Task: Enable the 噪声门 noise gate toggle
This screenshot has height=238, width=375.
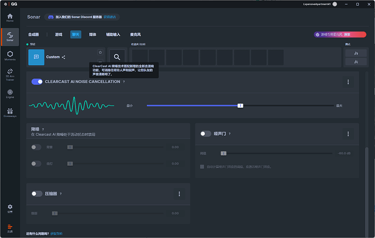Action: [205, 134]
